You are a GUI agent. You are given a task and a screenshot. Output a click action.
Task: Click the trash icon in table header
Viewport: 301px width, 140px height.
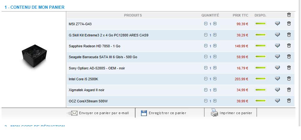(289, 15)
